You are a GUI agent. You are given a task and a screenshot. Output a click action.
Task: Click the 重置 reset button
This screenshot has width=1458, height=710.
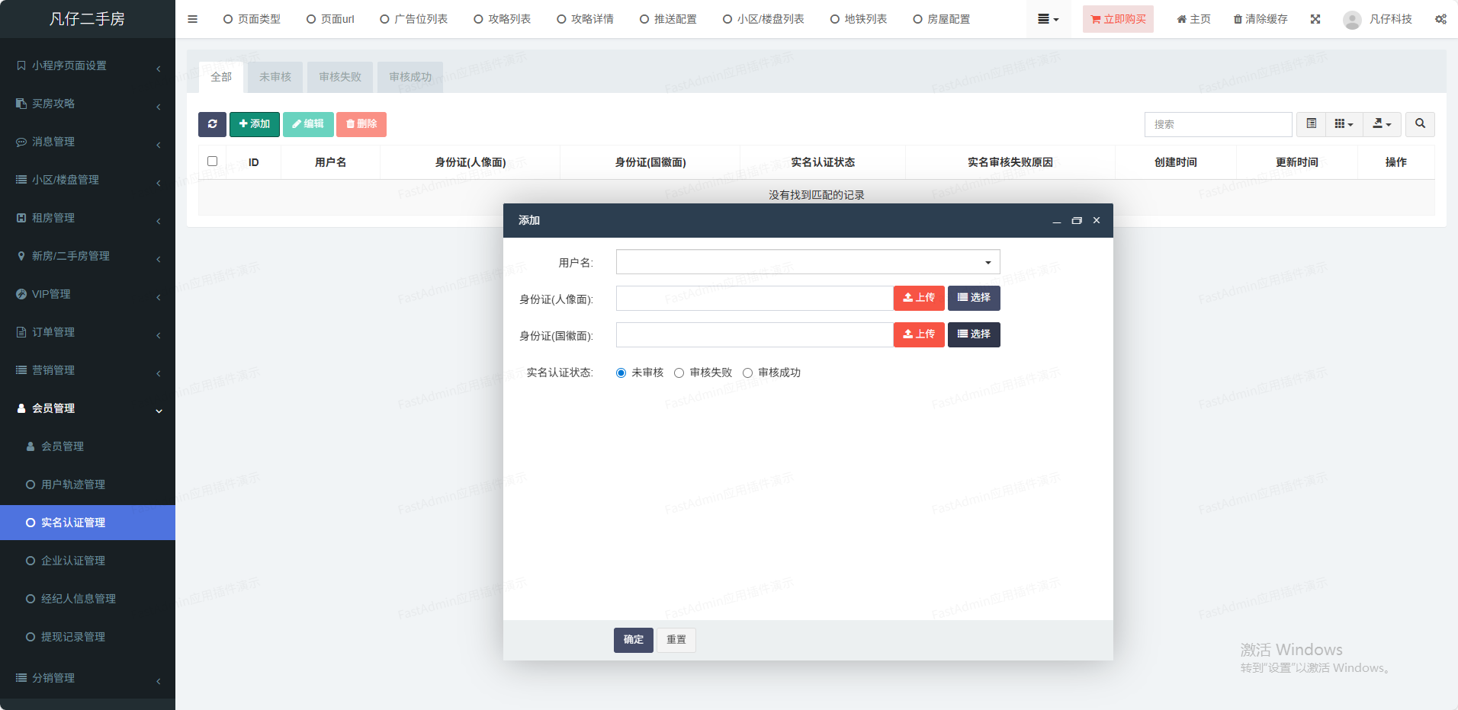coord(676,640)
